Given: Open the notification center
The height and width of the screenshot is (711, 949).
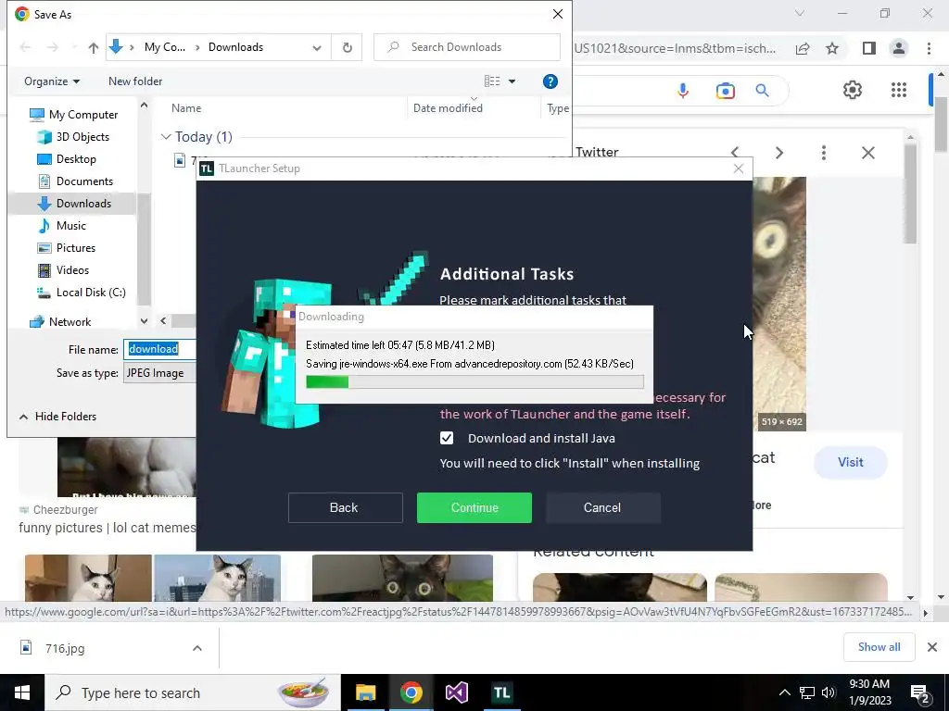Looking at the screenshot, I should pyautogui.click(x=920, y=692).
